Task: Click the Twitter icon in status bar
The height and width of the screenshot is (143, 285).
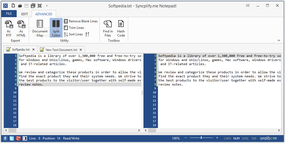Action: click(12, 138)
